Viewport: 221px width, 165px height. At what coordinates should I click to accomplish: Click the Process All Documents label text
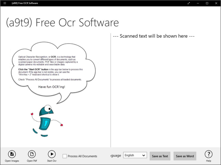point(82,156)
